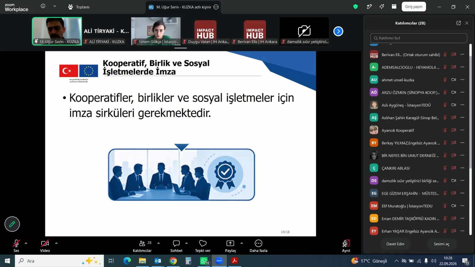This screenshot has height=267, width=475.
Task: Open the Toplantı tab
Action: pos(79,7)
